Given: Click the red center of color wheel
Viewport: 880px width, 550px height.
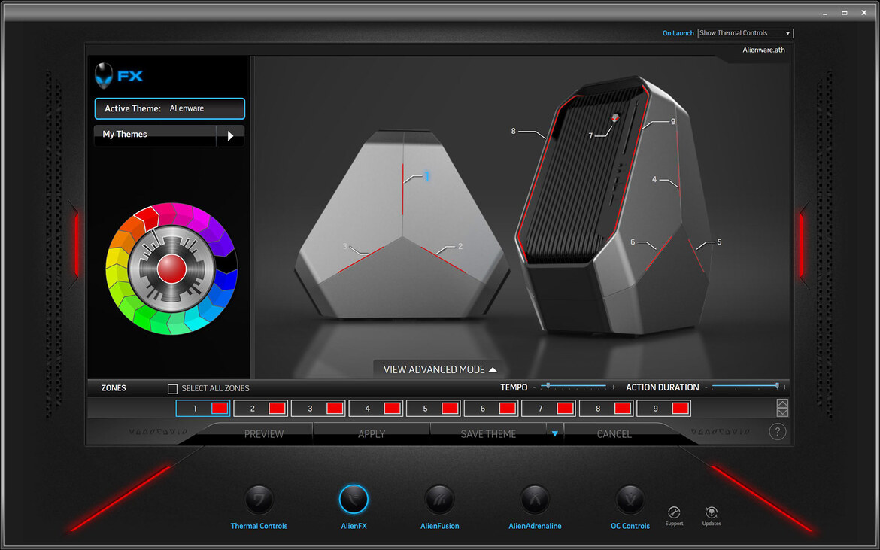Looking at the screenshot, I should [x=171, y=269].
